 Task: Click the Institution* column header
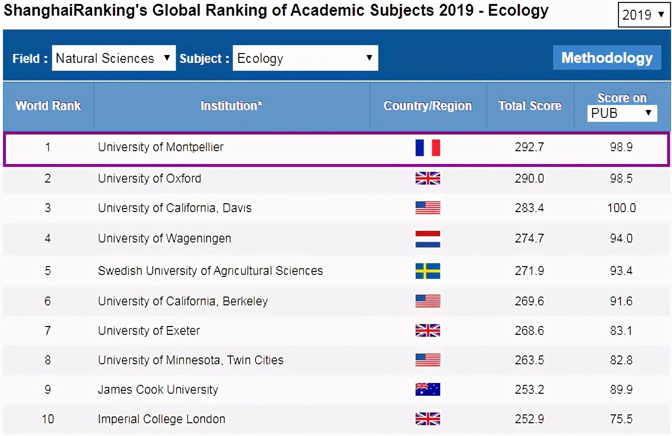click(231, 106)
